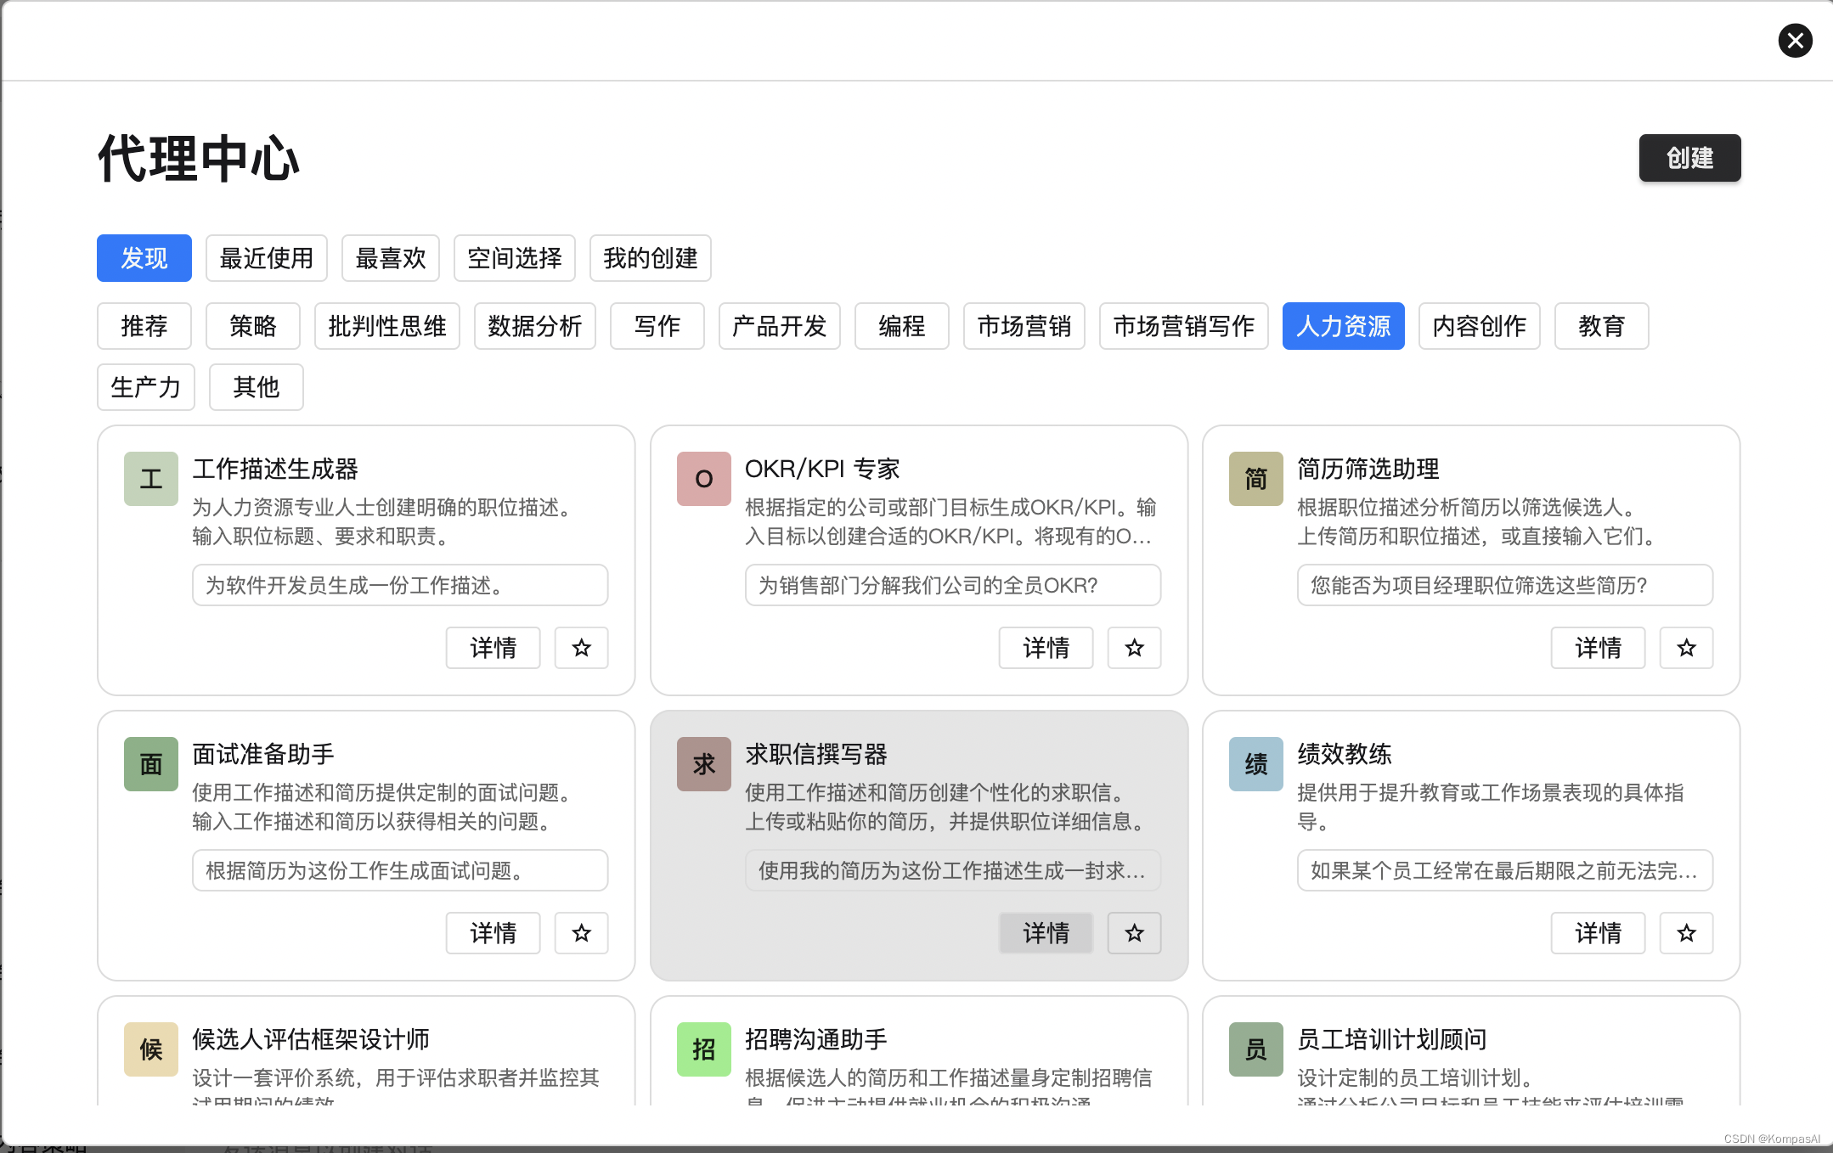Click star icon for 面试准备助手
Screen dimensions: 1833x1153
(581, 933)
